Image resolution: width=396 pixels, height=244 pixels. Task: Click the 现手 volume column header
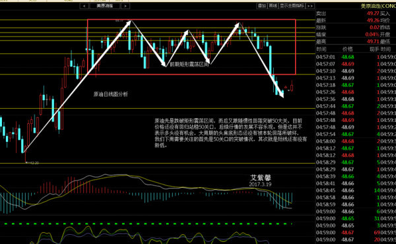point(374,49)
